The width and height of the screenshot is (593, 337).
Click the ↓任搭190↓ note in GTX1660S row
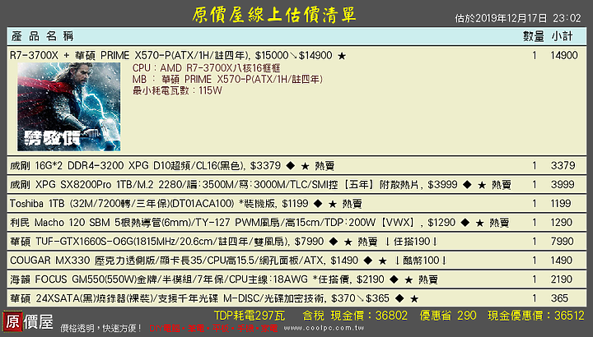(x=411, y=242)
